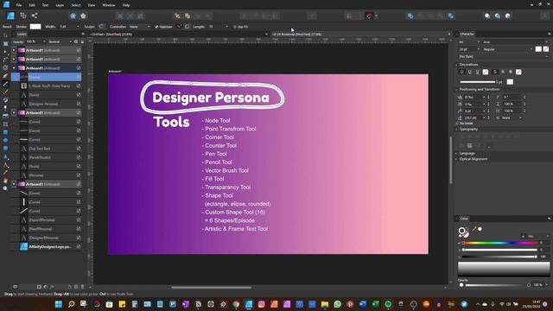
Task: Click the canvas horizontal scrollbar
Action: pos(211,288)
